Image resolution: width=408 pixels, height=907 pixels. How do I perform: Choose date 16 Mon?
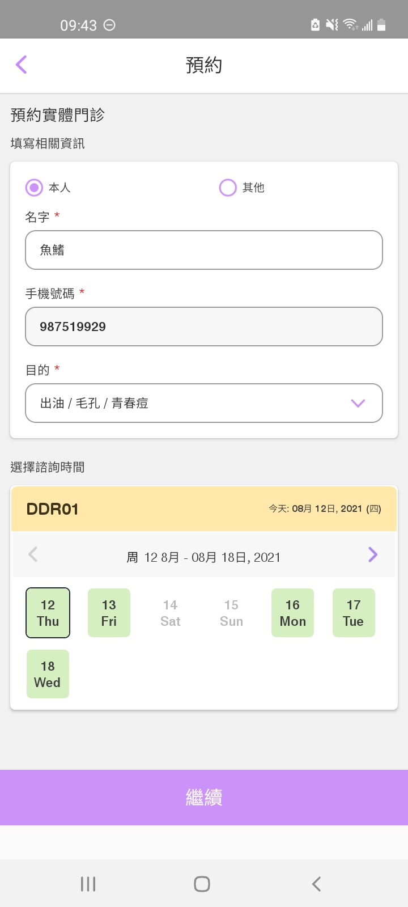coord(292,613)
